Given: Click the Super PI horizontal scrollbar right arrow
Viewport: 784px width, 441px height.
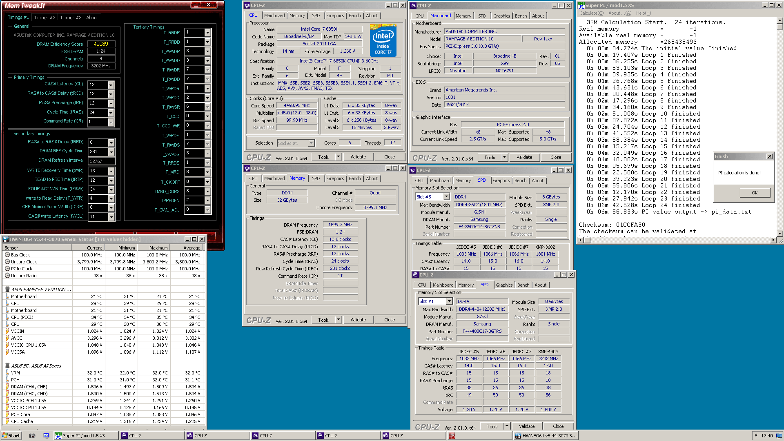Looking at the screenshot, I should click(773, 240).
